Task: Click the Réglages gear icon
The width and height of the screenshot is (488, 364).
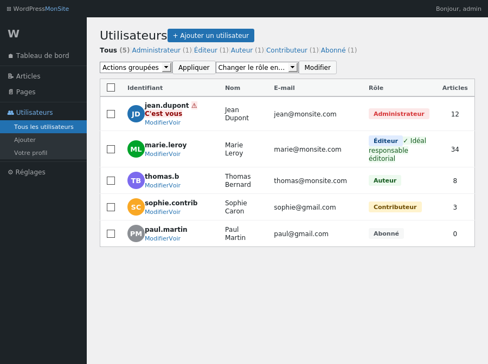Action: tap(11, 172)
